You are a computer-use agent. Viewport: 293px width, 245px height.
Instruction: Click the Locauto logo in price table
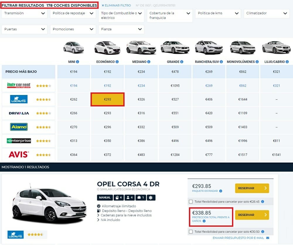19,99
